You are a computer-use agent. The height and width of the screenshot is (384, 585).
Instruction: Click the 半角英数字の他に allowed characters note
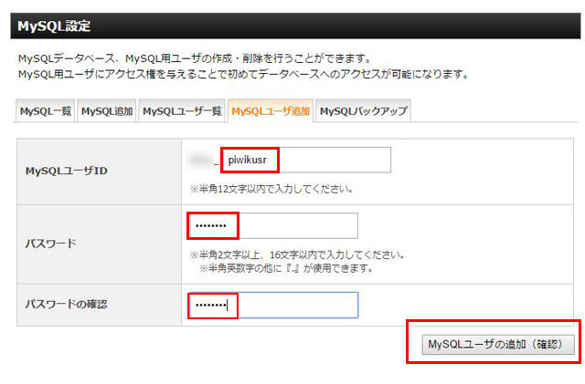[292, 268]
